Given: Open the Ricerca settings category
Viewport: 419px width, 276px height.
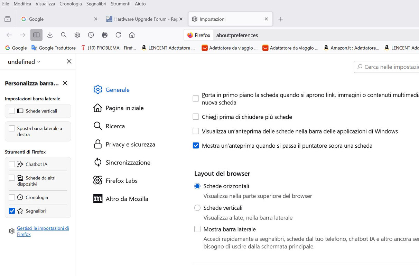Looking at the screenshot, I should point(109,126).
